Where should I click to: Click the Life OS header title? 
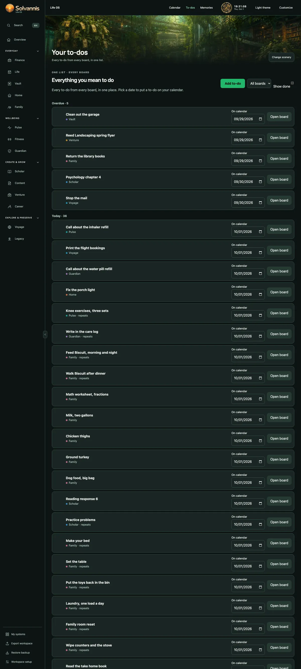[x=55, y=8]
